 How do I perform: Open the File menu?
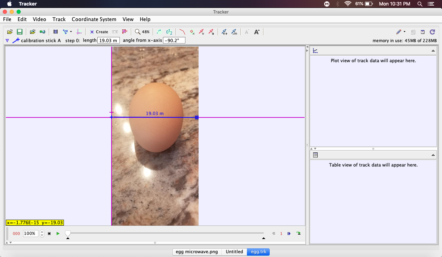7,19
